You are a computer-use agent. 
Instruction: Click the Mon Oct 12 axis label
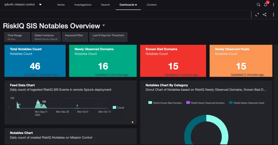pyautogui.click(x=105, y=112)
